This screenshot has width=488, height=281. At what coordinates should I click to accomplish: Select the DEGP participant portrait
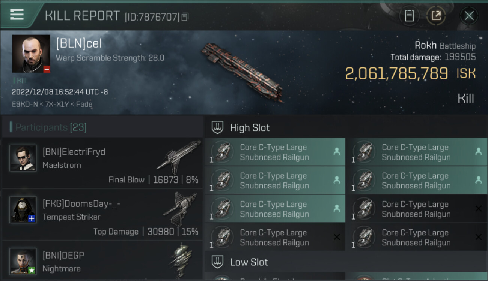tap(23, 261)
